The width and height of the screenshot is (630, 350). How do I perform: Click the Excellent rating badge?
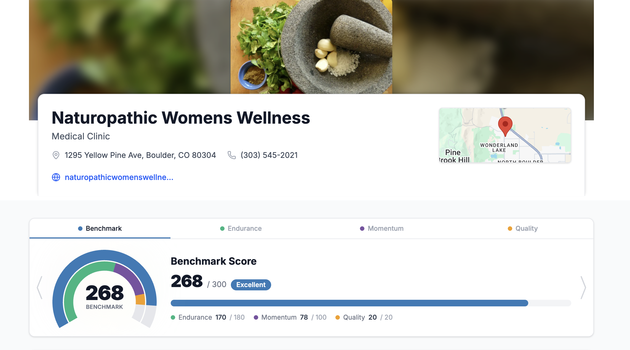click(x=251, y=285)
